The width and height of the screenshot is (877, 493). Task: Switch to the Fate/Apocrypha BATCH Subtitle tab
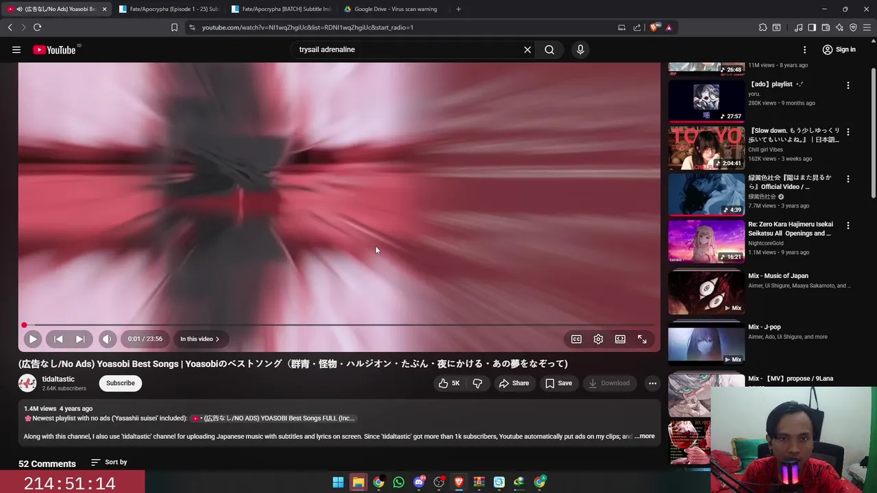282,9
